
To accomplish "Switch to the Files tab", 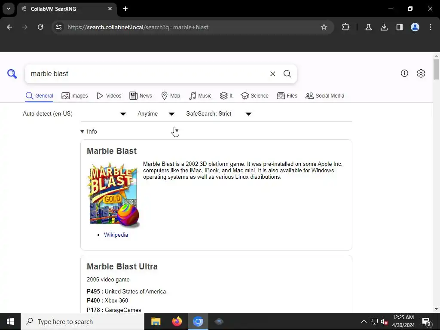I will [x=287, y=96].
